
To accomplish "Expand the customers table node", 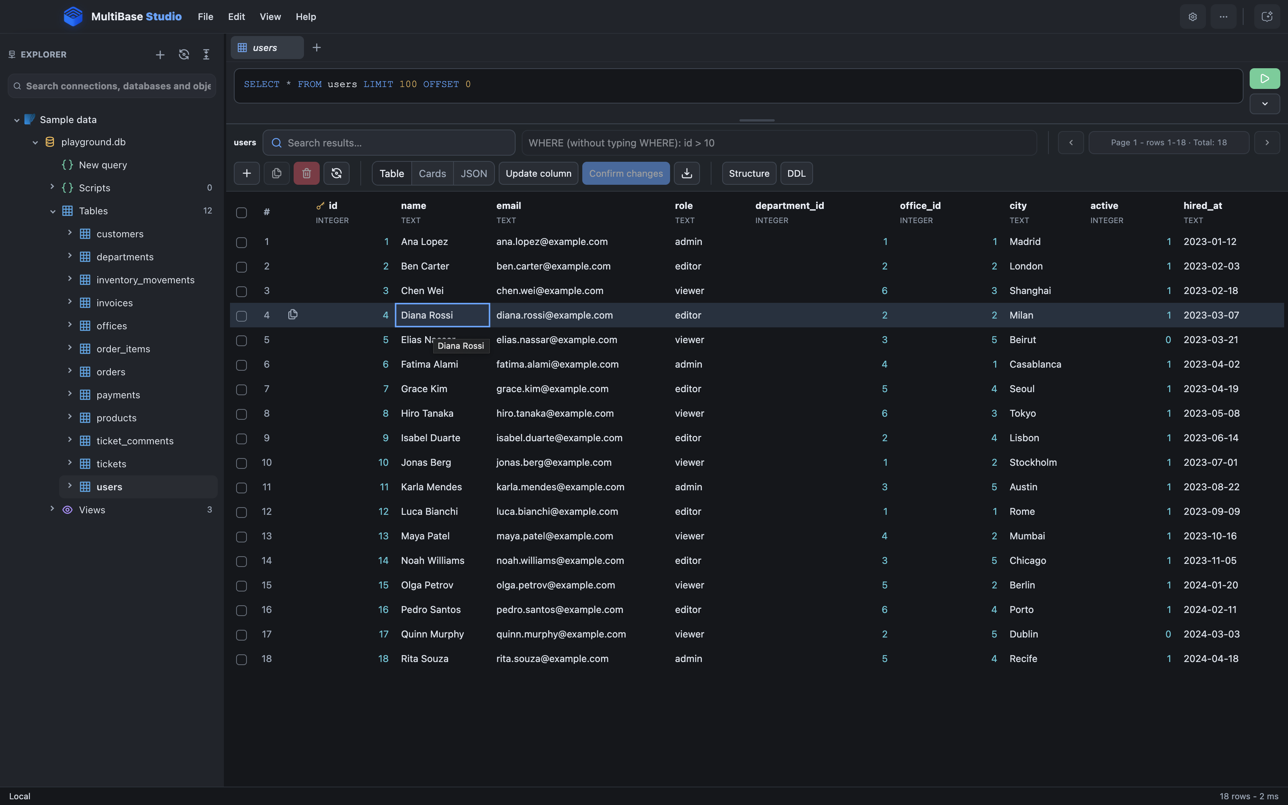I will 70,232.
